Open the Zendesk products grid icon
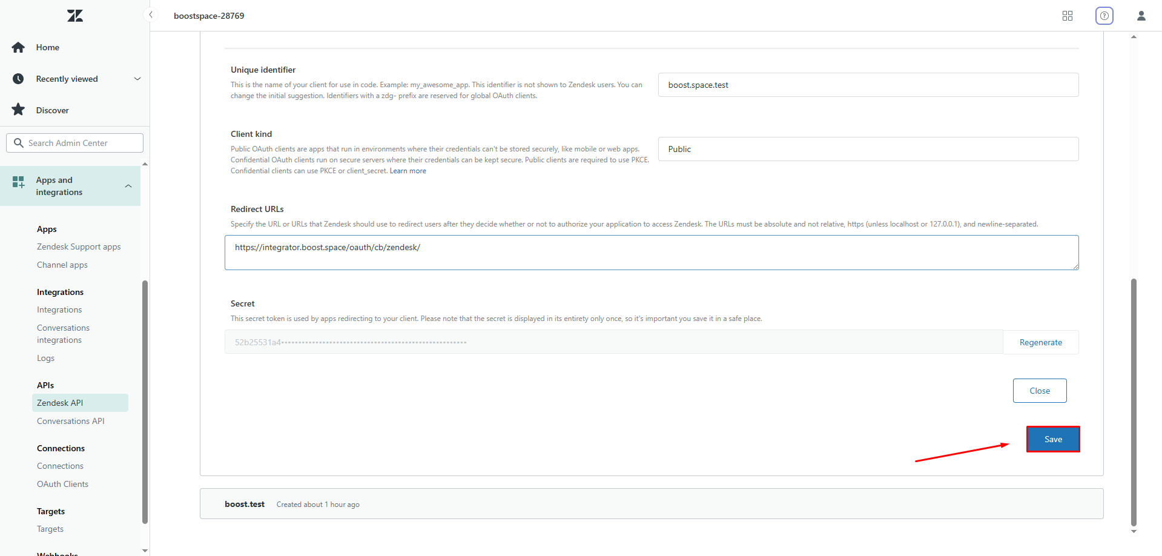Image resolution: width=1162 pixels, height=556 pixels. click(x=1068, y=16)
